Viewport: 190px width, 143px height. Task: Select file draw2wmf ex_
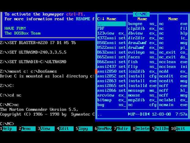click(142, 43)
